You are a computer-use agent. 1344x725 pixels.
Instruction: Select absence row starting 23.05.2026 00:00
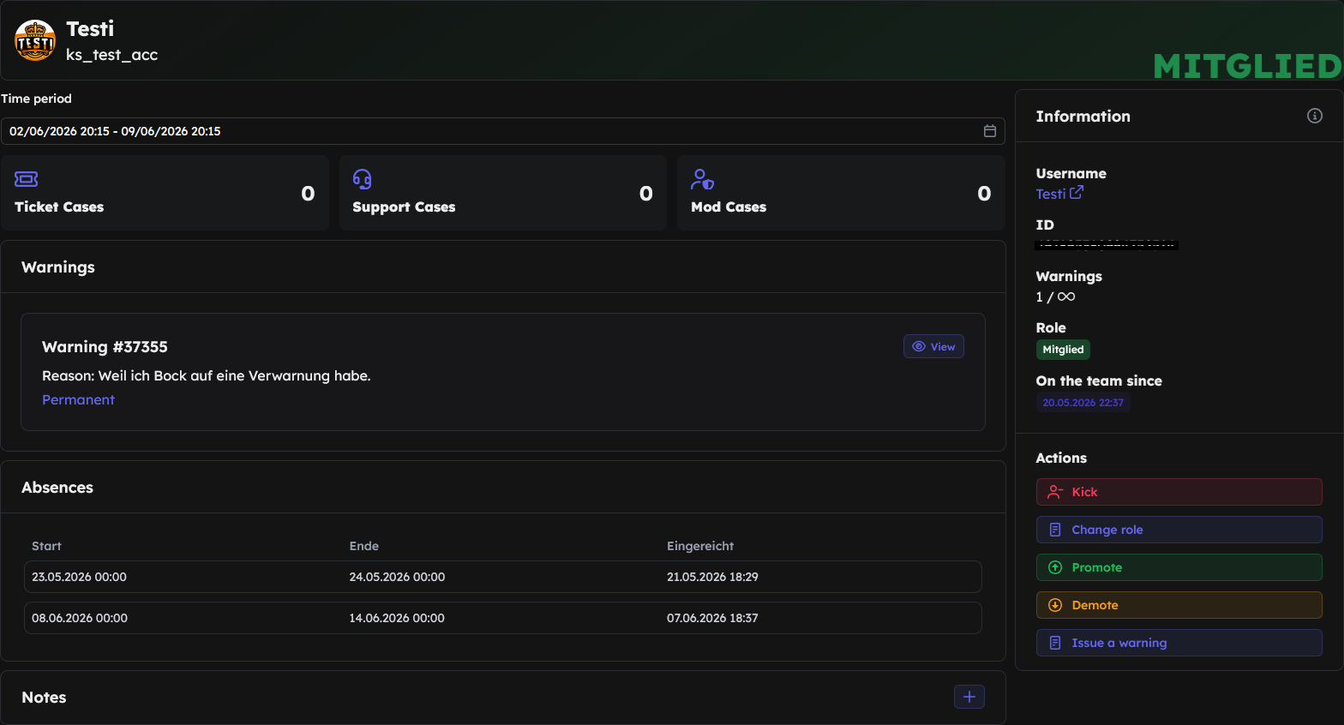click(503, 577)
